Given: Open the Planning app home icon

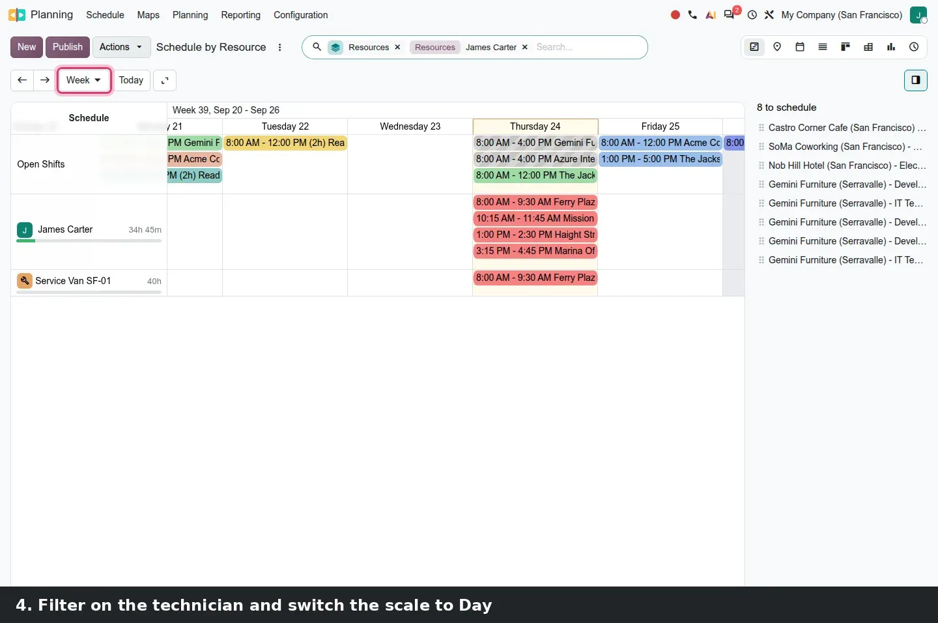Looking at the screenshot, I should click(17, 14).
